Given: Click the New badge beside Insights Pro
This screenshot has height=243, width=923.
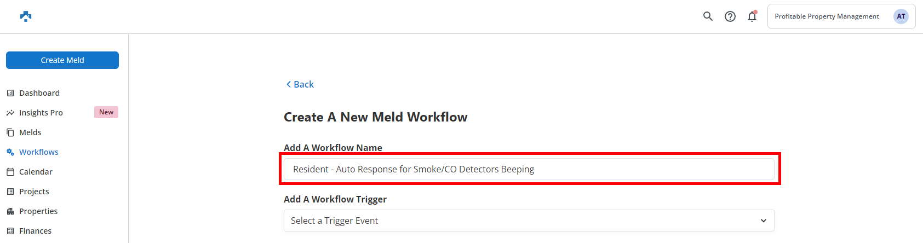Looking at the screenshot, I should [x=106, y=112].
